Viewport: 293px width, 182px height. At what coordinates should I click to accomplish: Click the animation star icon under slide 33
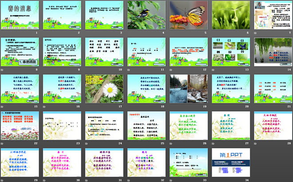(x=171, y=180)
